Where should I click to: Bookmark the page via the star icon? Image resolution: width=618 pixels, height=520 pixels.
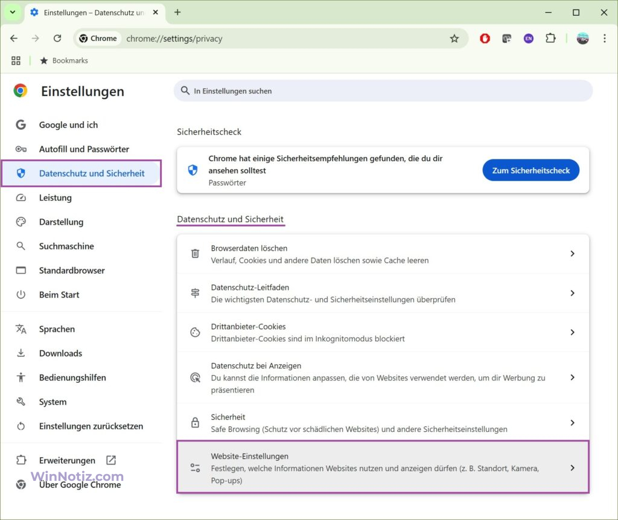454,38
